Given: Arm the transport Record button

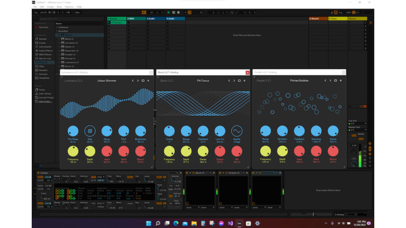Looking at the screenshot, I should [x=178, y=13].
